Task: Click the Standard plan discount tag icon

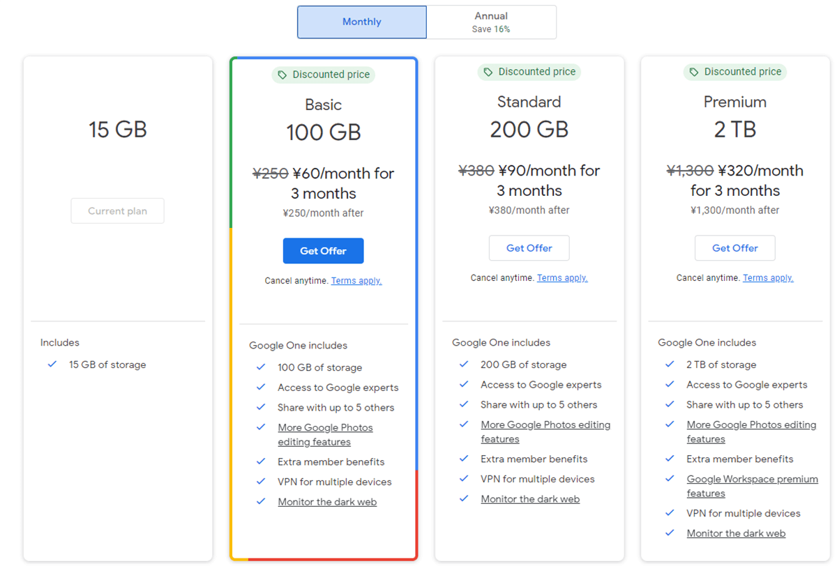Action: (488, 72)
